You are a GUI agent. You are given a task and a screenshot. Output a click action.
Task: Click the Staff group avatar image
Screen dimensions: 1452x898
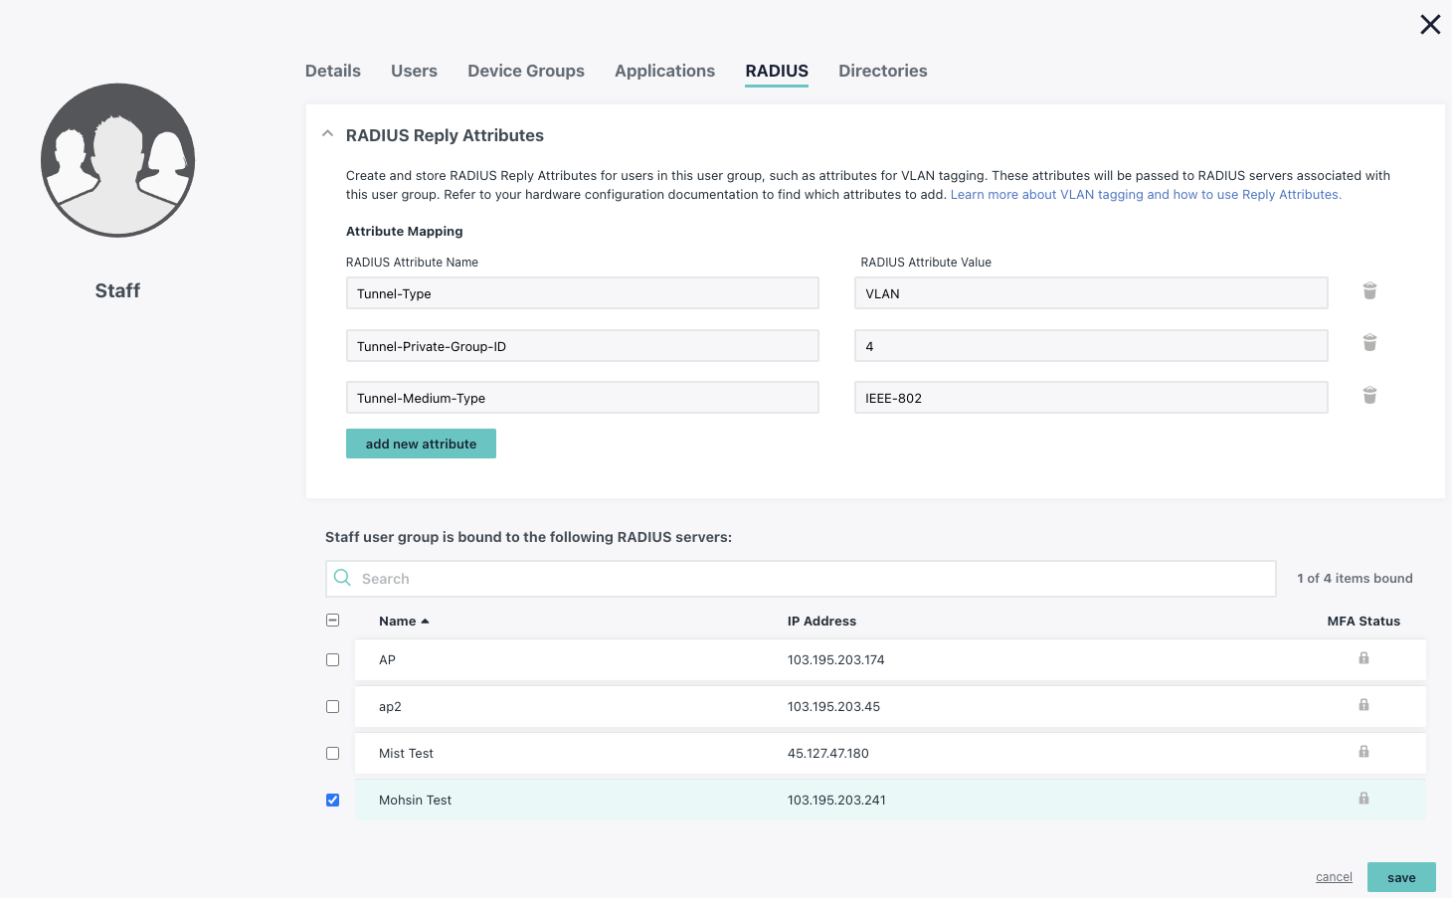(117, 160)
